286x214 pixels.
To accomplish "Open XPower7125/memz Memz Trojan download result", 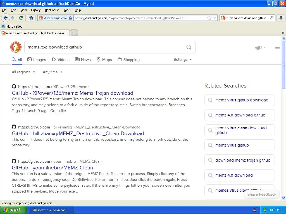I will coord(72,93).
